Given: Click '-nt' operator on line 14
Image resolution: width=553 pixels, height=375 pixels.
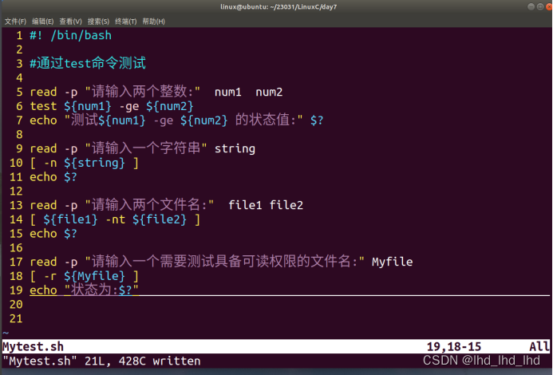Looking at the screenshot, I should pyautogui.click(x=116, y=219).
